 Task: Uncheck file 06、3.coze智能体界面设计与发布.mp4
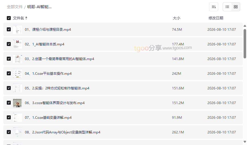click(x=9, y=103)
